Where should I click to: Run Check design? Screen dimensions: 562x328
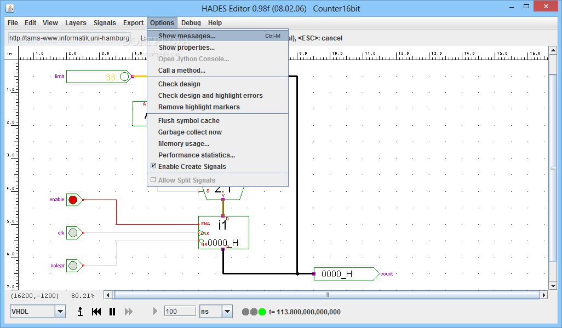click(x=218, y=84)
